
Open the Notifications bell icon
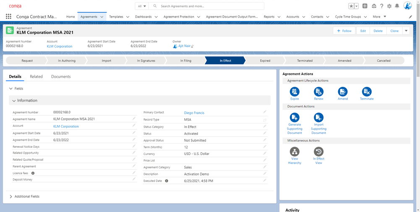[x=397, y=6]
